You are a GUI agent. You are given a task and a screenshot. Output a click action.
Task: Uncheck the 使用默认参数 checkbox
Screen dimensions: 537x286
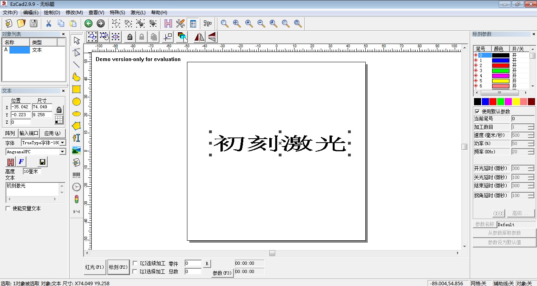pos(478,111)
